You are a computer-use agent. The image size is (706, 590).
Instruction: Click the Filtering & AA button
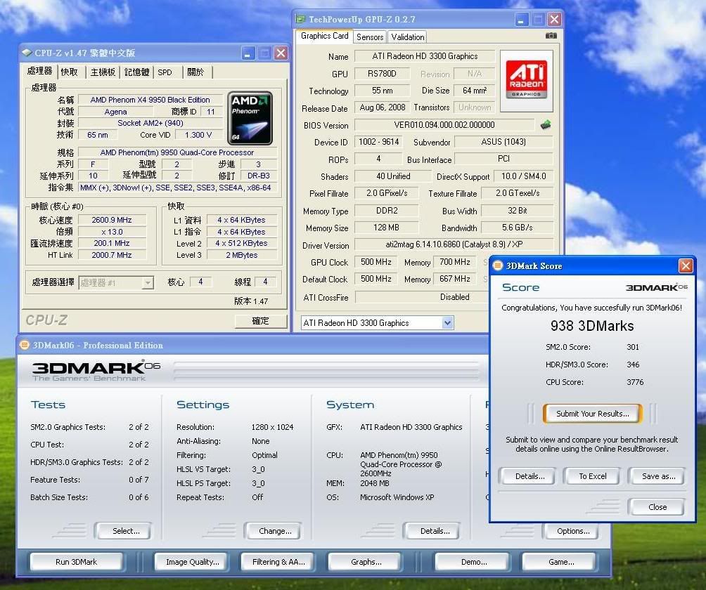coord(278,562)
